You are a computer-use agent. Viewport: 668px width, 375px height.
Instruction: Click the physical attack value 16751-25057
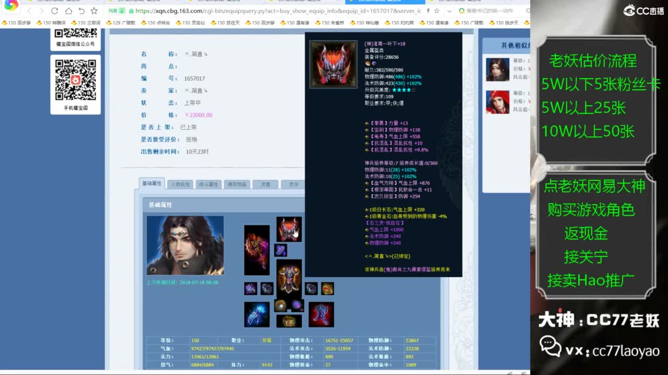[x=339, y=340]
